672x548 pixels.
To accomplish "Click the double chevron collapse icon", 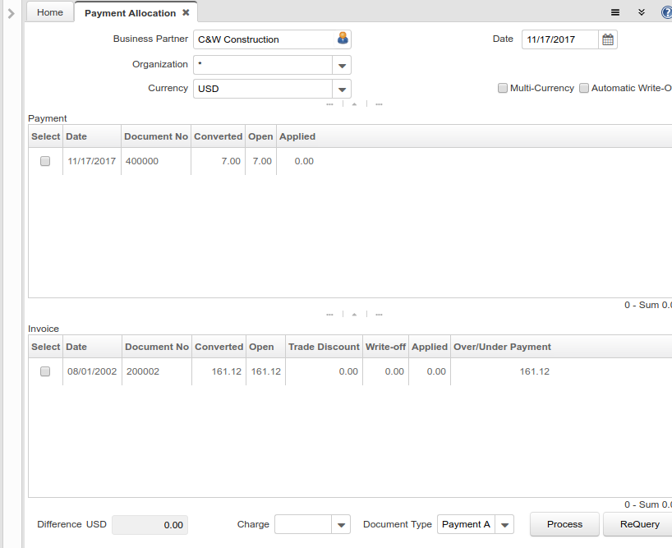I will pos(641,12).
